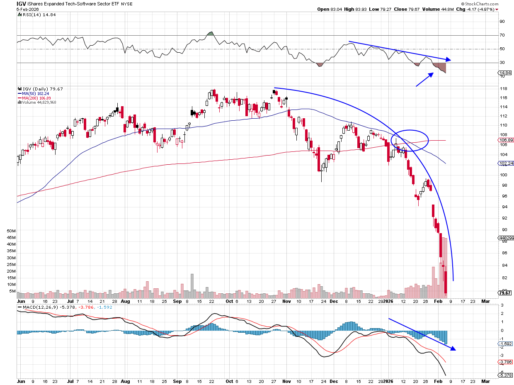This screenshot has height=385, width=514.
Task: Click the 79.67 last price tag on the axis
Action: [504, 293]
